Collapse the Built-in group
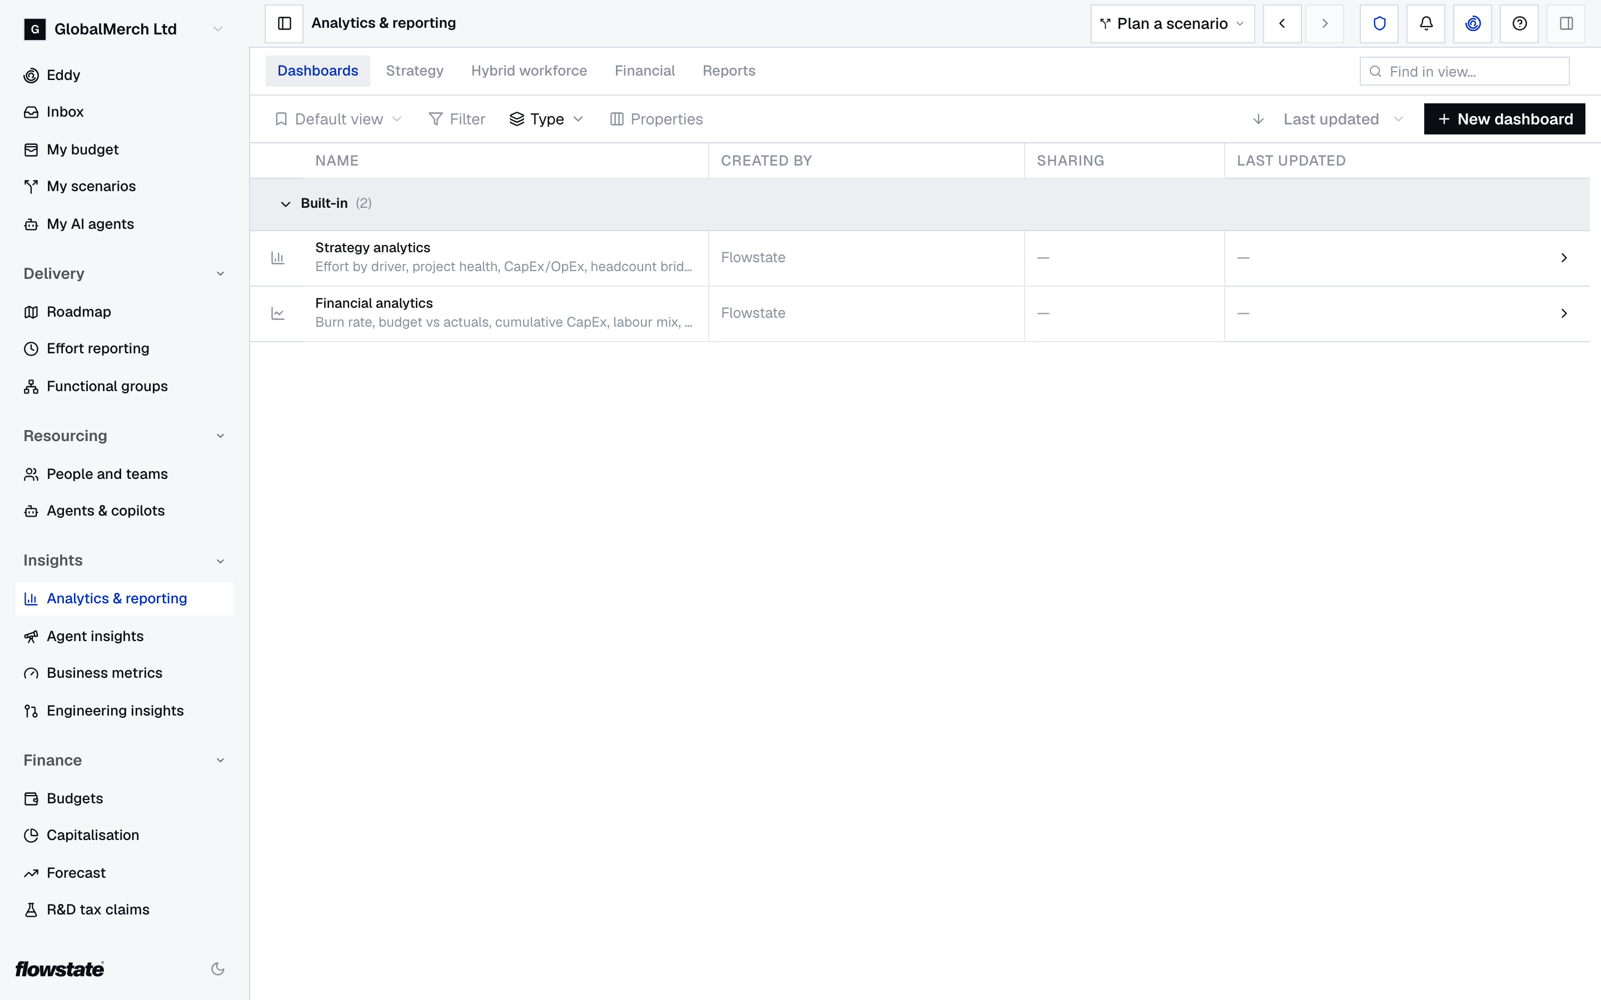Viewport: 1601px width, 1000px height. pyautogui.click(x=285, y=204)
